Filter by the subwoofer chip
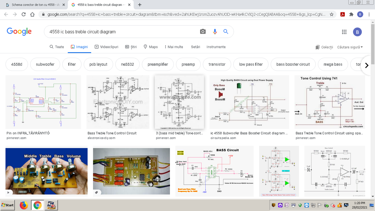375x211 pixels. (x=45, y=64)
